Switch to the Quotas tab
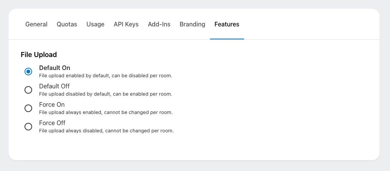 click(67, 24)
